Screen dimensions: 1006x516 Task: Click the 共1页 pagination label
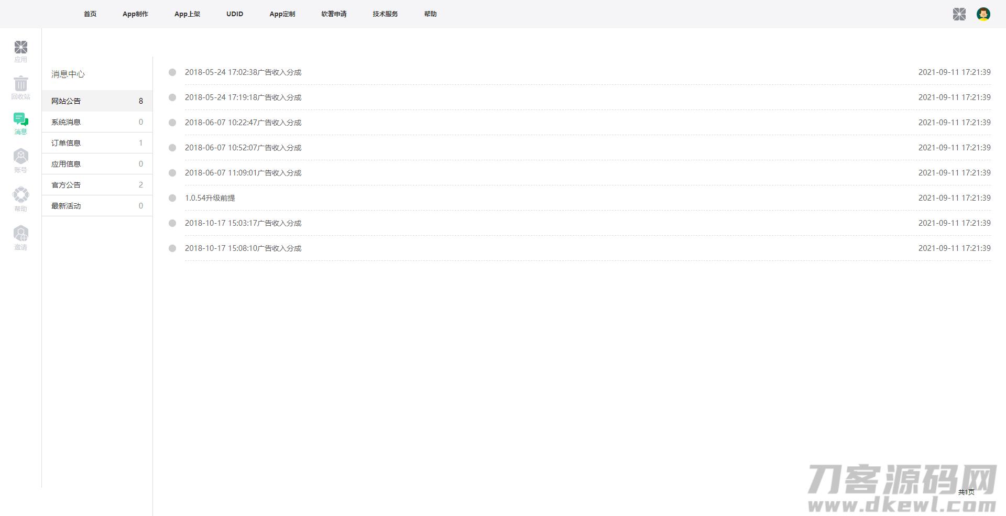point(966,492)
